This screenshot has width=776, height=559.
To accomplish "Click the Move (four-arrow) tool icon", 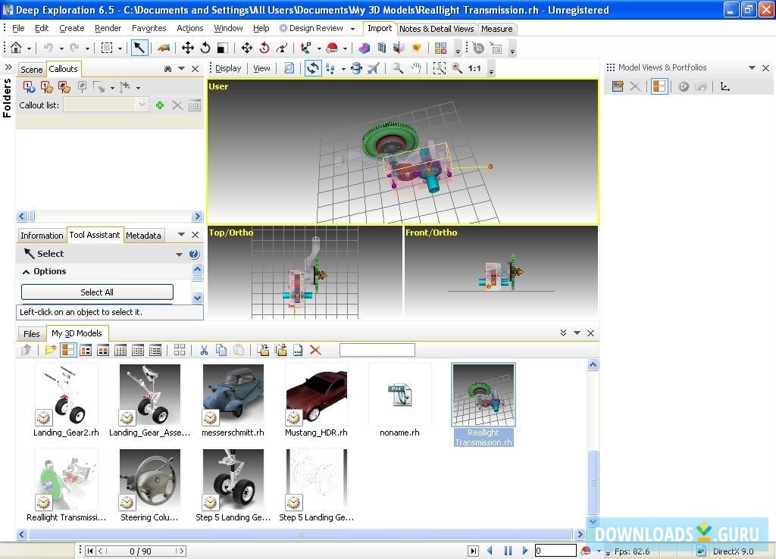I will tap(187, 48).
